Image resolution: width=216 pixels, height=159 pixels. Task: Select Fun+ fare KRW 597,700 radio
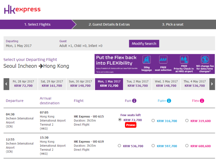(x=153, y=146)
